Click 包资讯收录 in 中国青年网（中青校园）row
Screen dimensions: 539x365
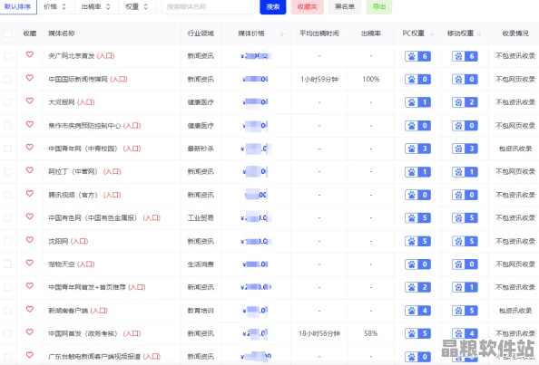(515, 149)
